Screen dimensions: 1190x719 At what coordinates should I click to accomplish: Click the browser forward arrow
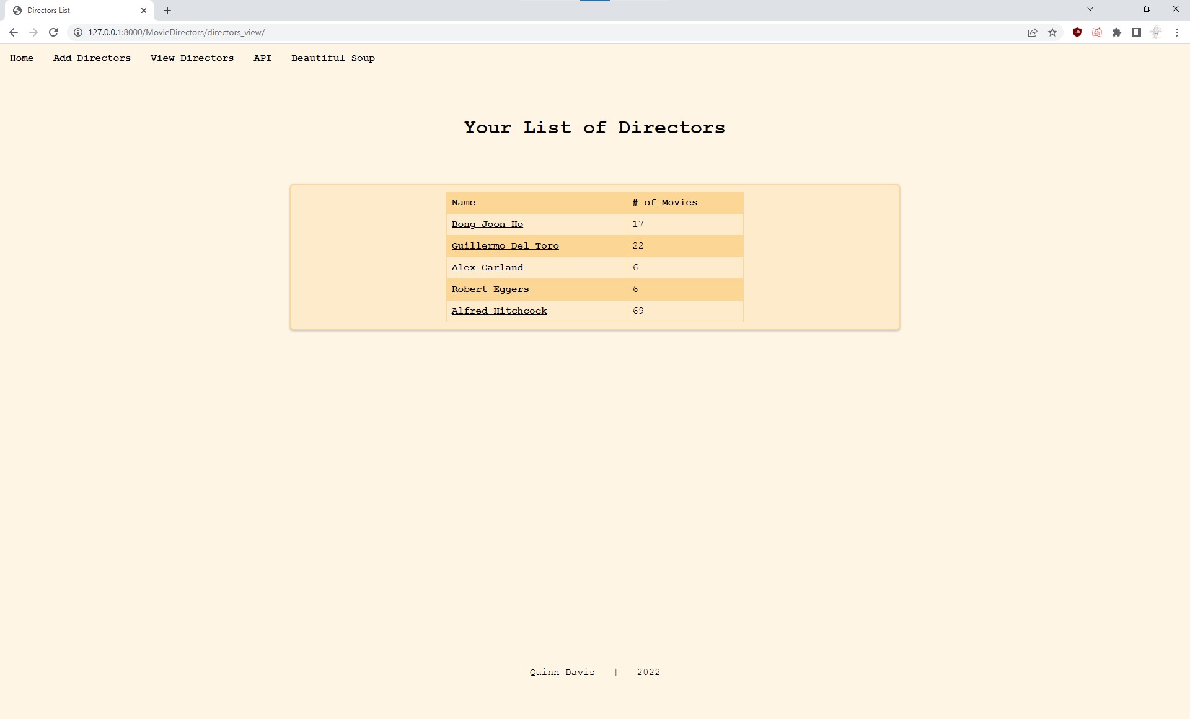click(33, 32)
